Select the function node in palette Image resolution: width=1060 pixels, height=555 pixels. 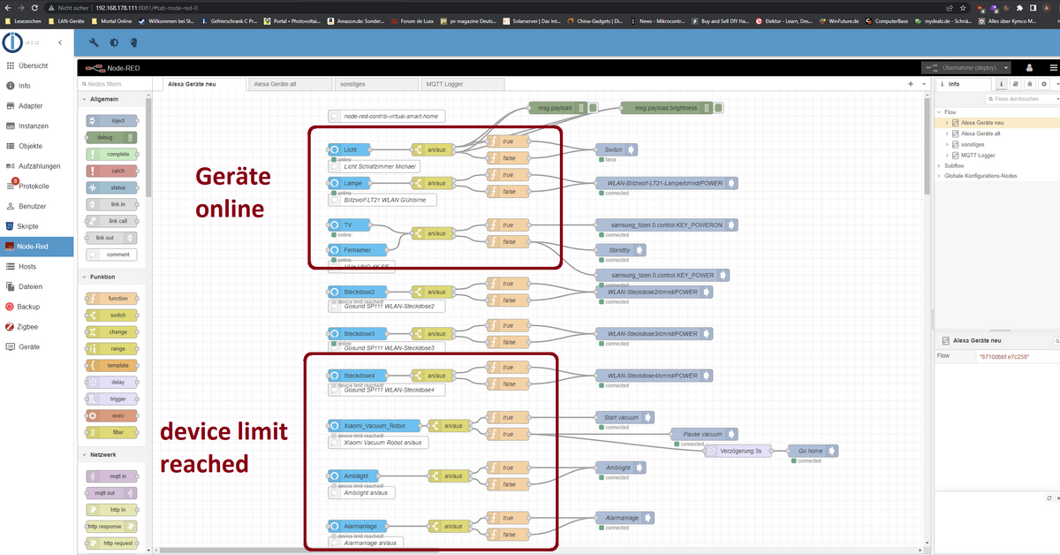(x=111, y=299)
